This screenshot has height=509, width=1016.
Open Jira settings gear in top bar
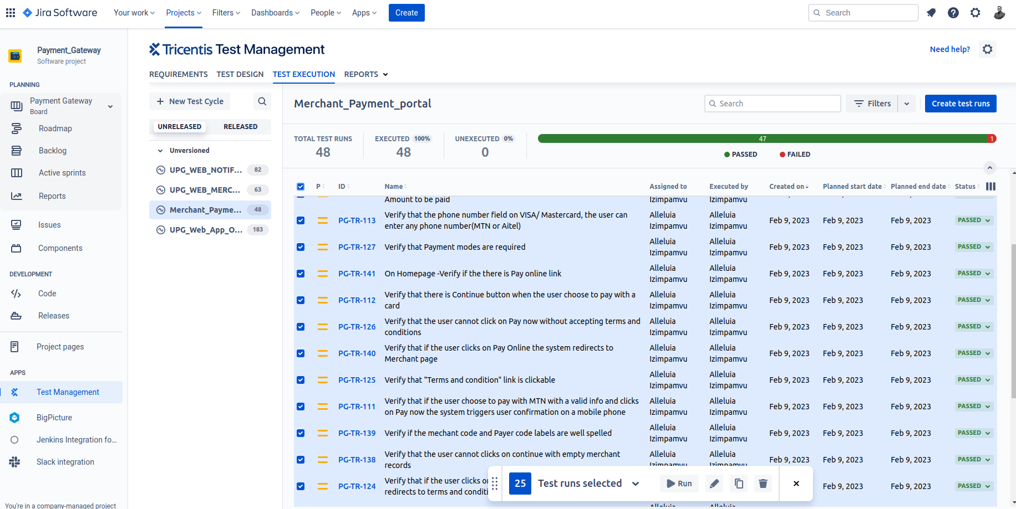976,13
